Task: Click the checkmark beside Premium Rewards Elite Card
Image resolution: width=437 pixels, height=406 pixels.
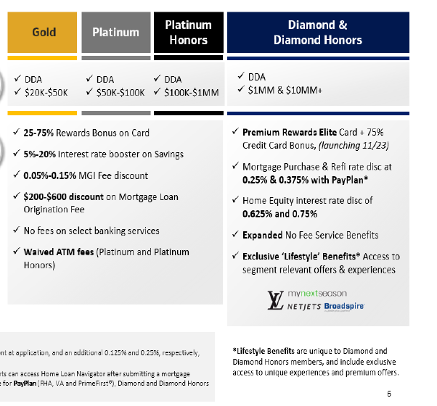Action: point(235,133)
